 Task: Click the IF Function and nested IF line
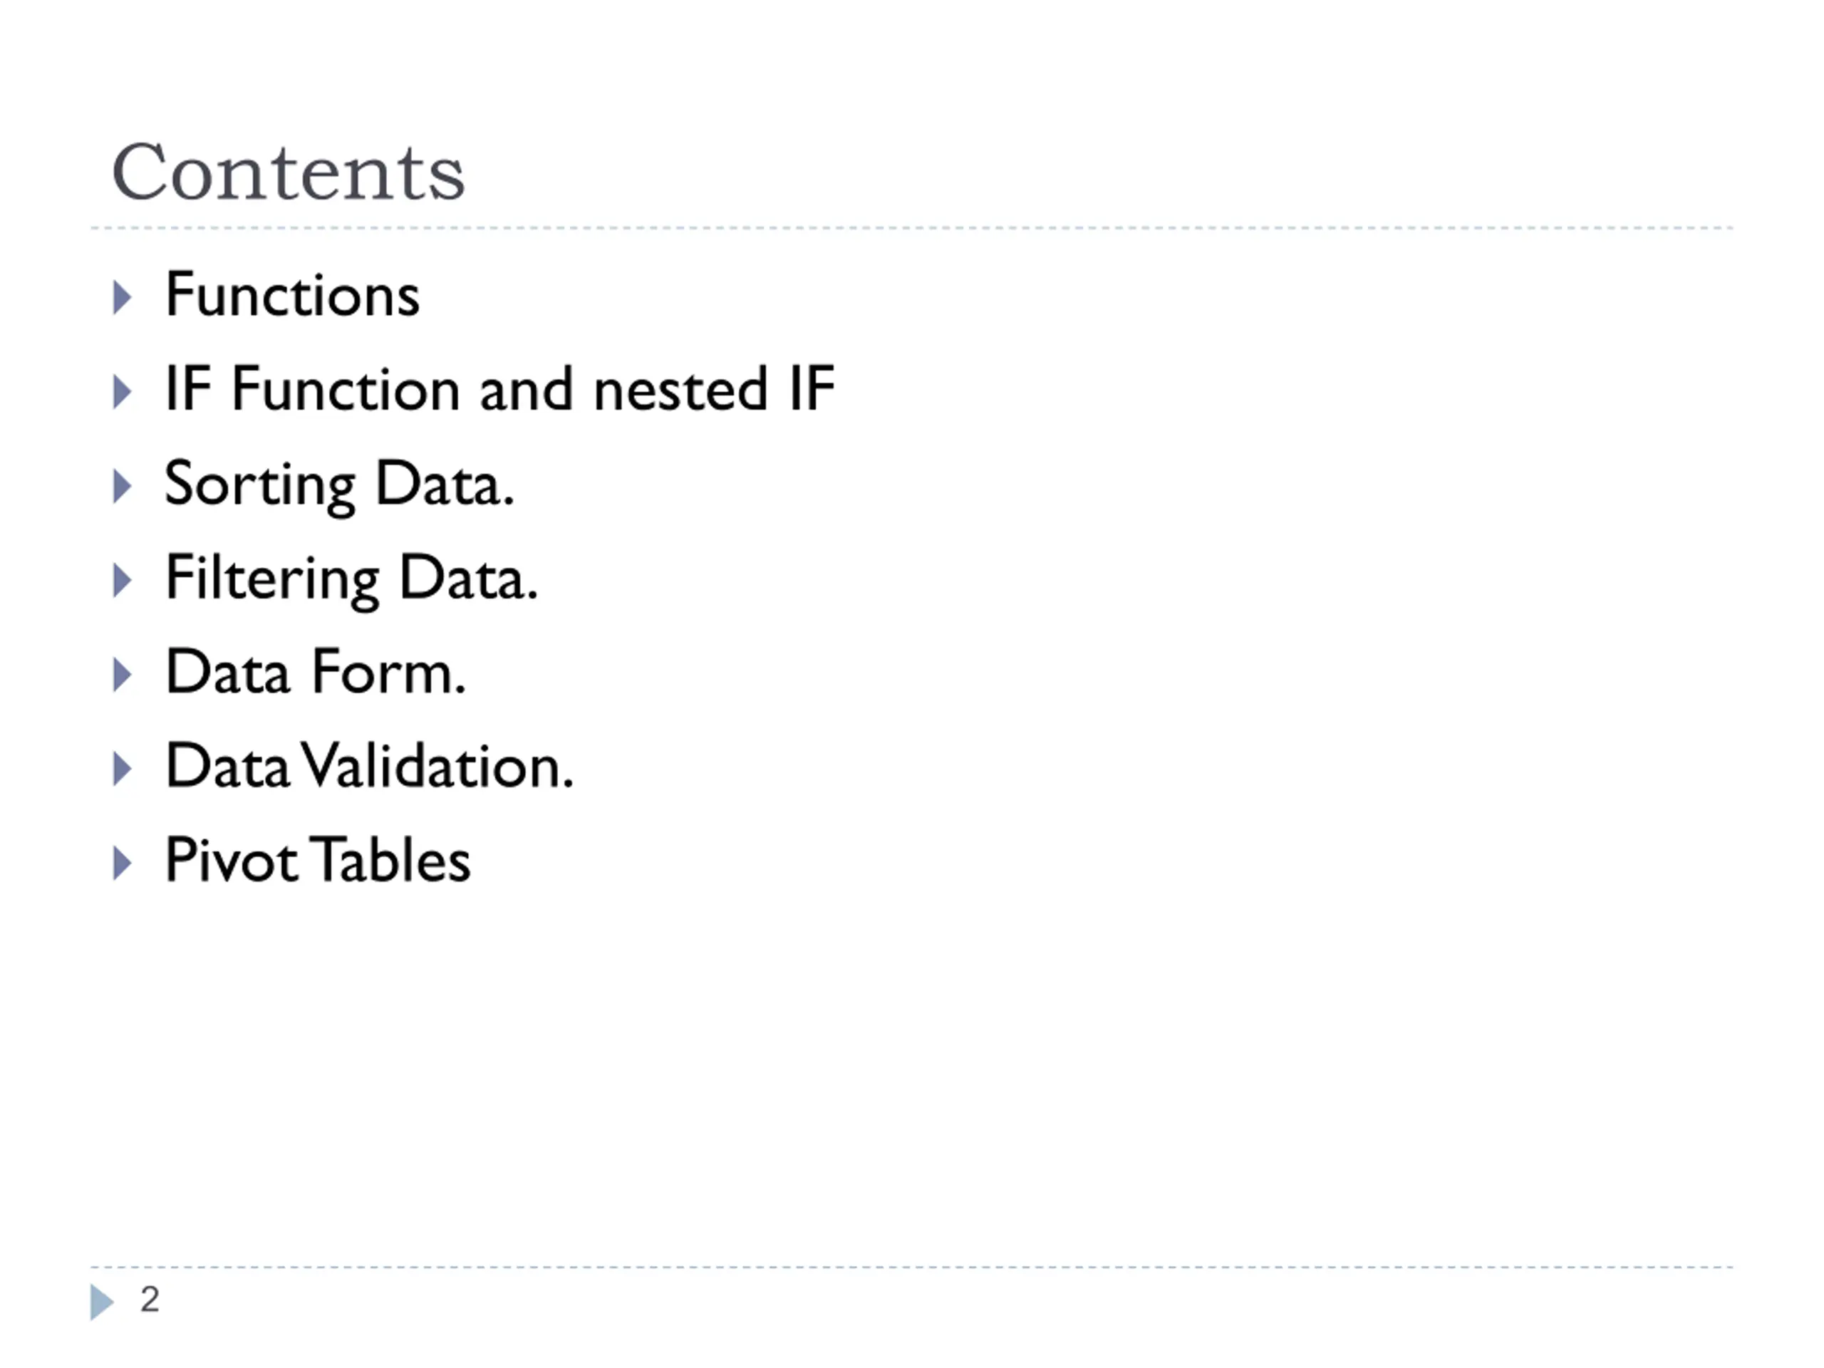499,388
